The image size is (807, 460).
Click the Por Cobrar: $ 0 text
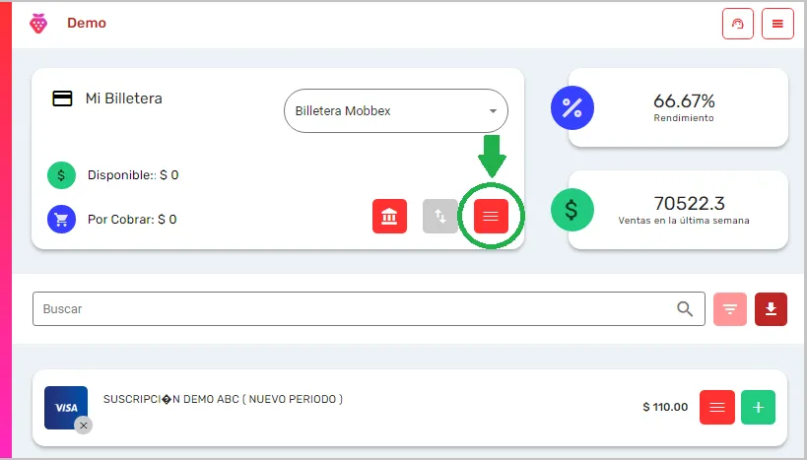pos(132,220)
